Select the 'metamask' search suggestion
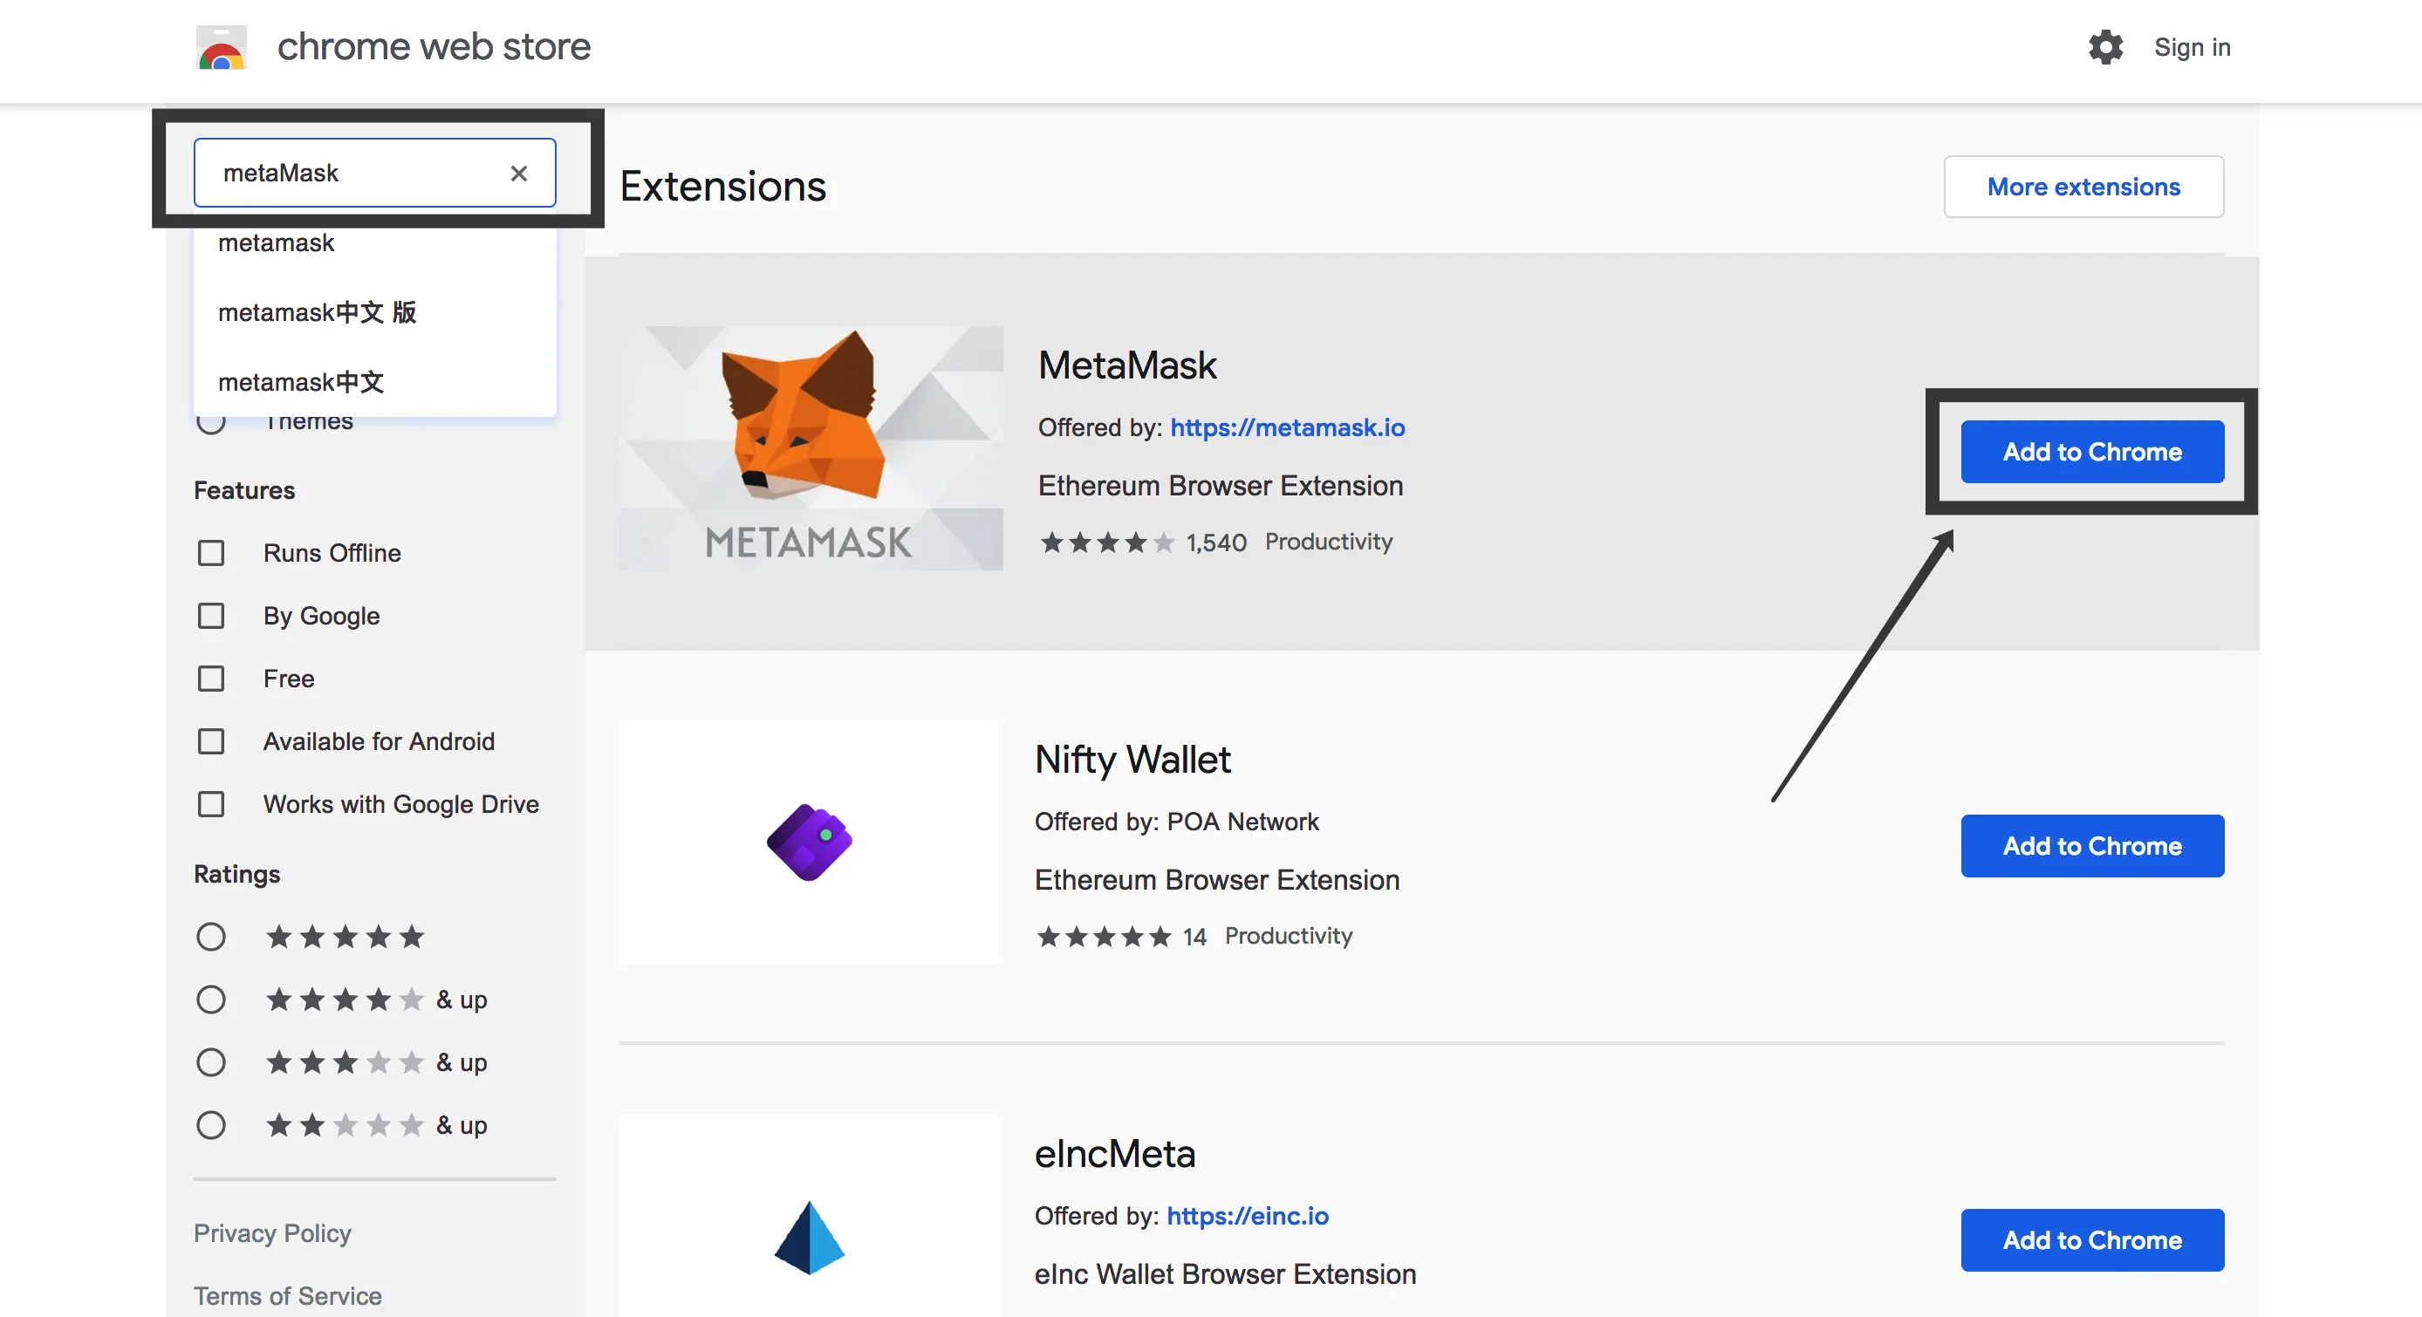The width and height of the screenshot is (2422, 1317). coord(277,243)
